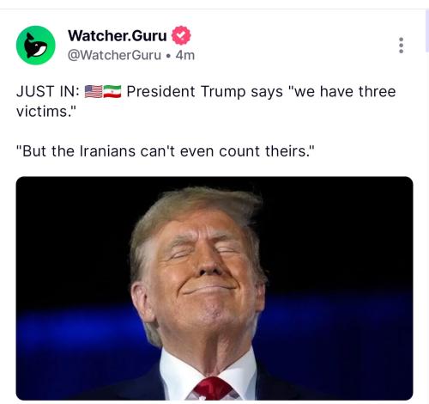
Task: Click the Iran flag emoji
Action: coord(112,92)
